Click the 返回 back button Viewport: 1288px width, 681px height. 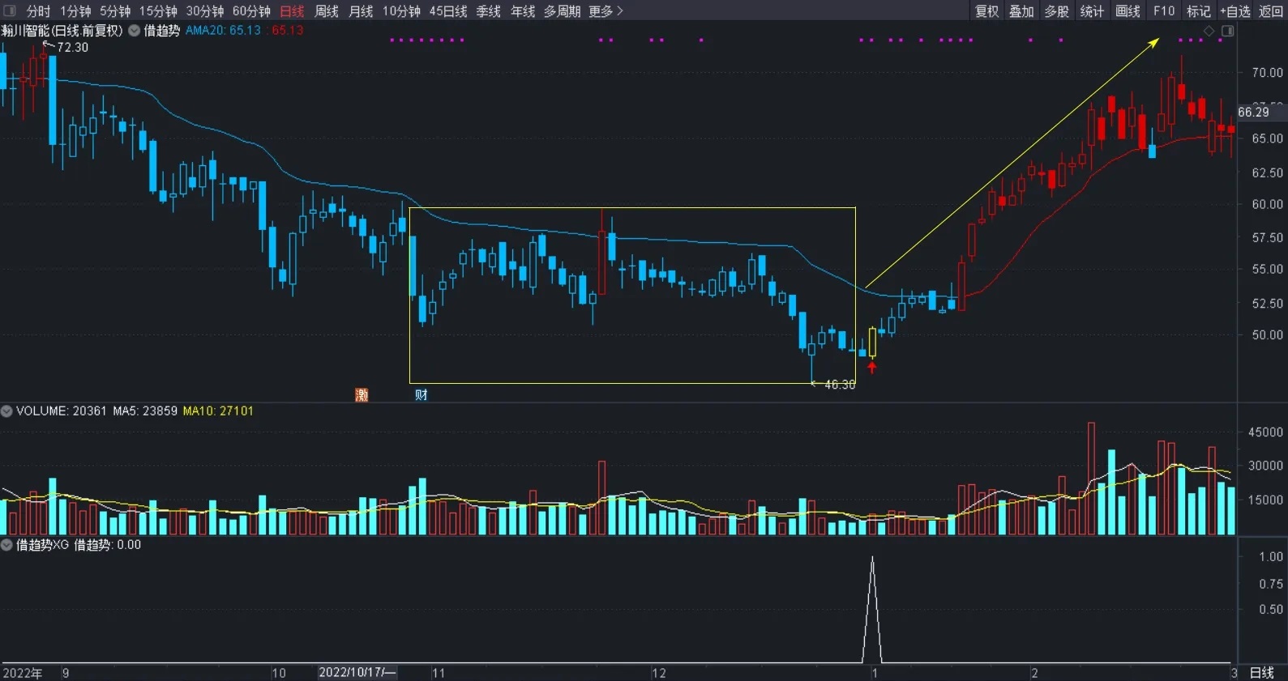tap(1271, 11)
